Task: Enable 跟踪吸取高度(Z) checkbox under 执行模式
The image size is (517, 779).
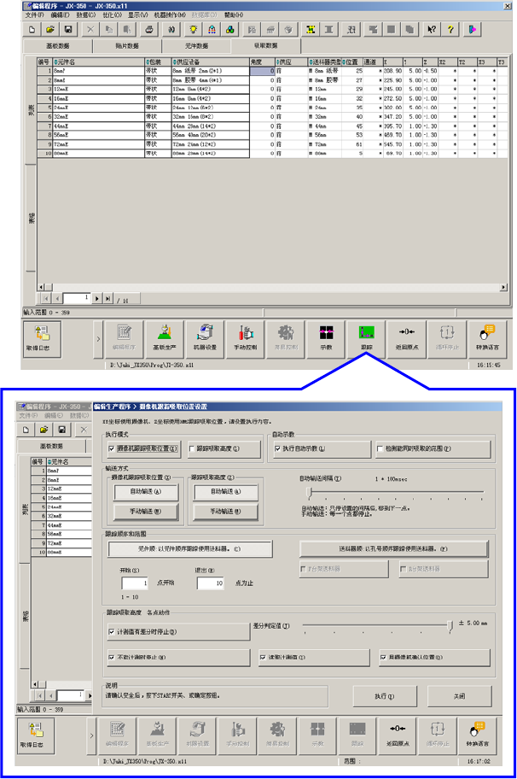Action: click(x=191, y=448)
